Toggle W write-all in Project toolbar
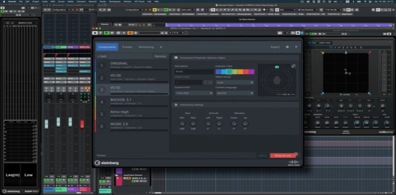 170,10
